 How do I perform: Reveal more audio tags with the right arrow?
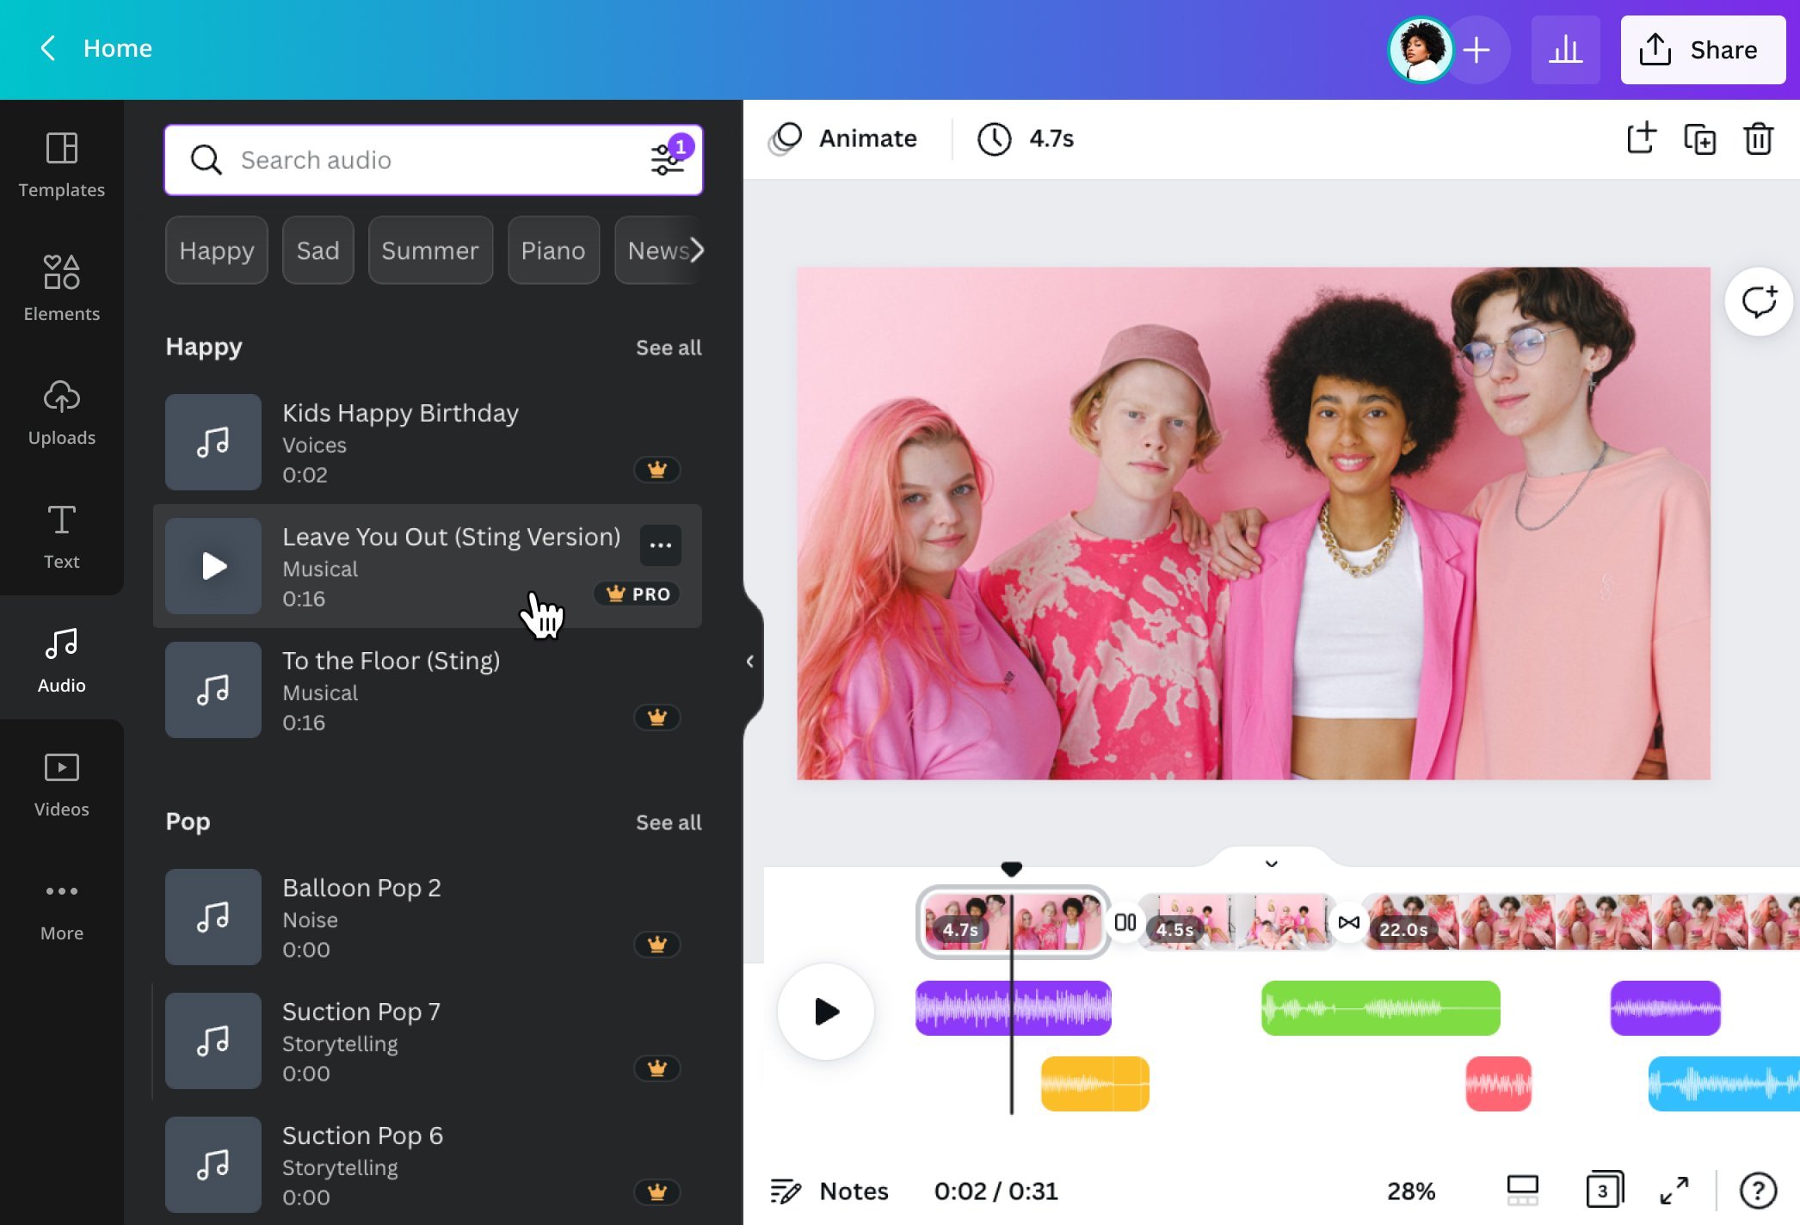coord(695,250)
